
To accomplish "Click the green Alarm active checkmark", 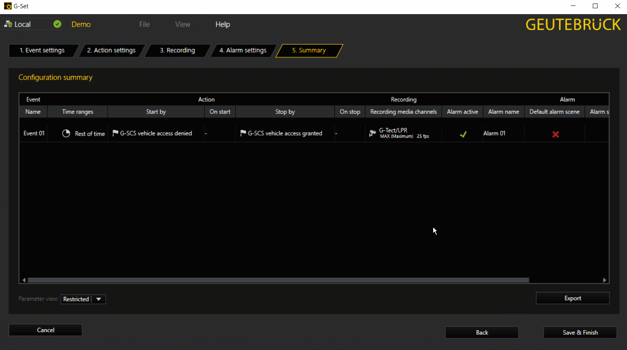I will tap(463, 134).
